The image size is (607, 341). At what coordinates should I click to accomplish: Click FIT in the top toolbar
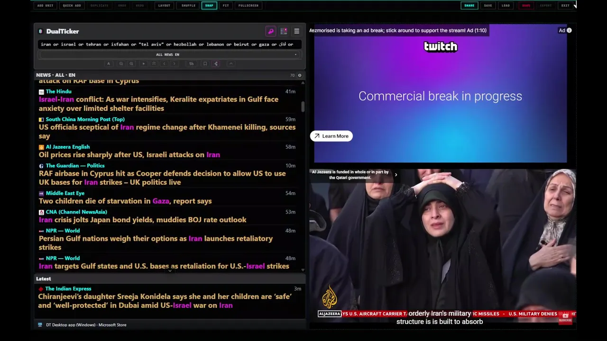[x=226, y=6]
